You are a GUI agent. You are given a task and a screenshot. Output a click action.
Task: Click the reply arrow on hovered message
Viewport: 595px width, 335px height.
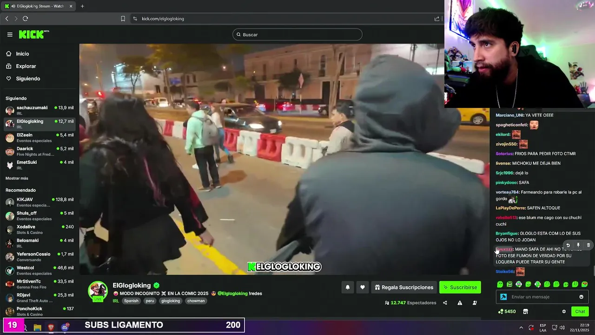point(568,245)
